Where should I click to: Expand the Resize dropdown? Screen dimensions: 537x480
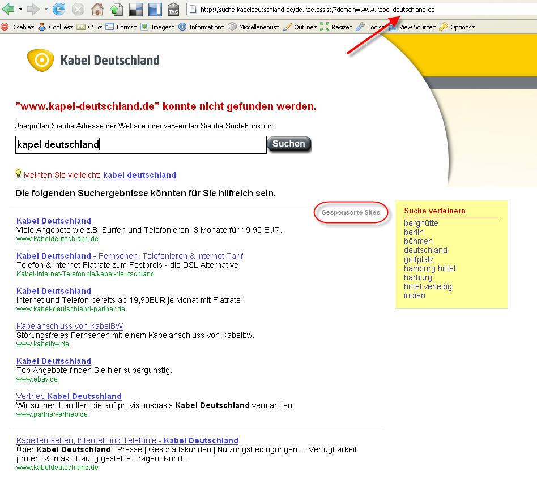pyautogui.click(x=342, y=27)
